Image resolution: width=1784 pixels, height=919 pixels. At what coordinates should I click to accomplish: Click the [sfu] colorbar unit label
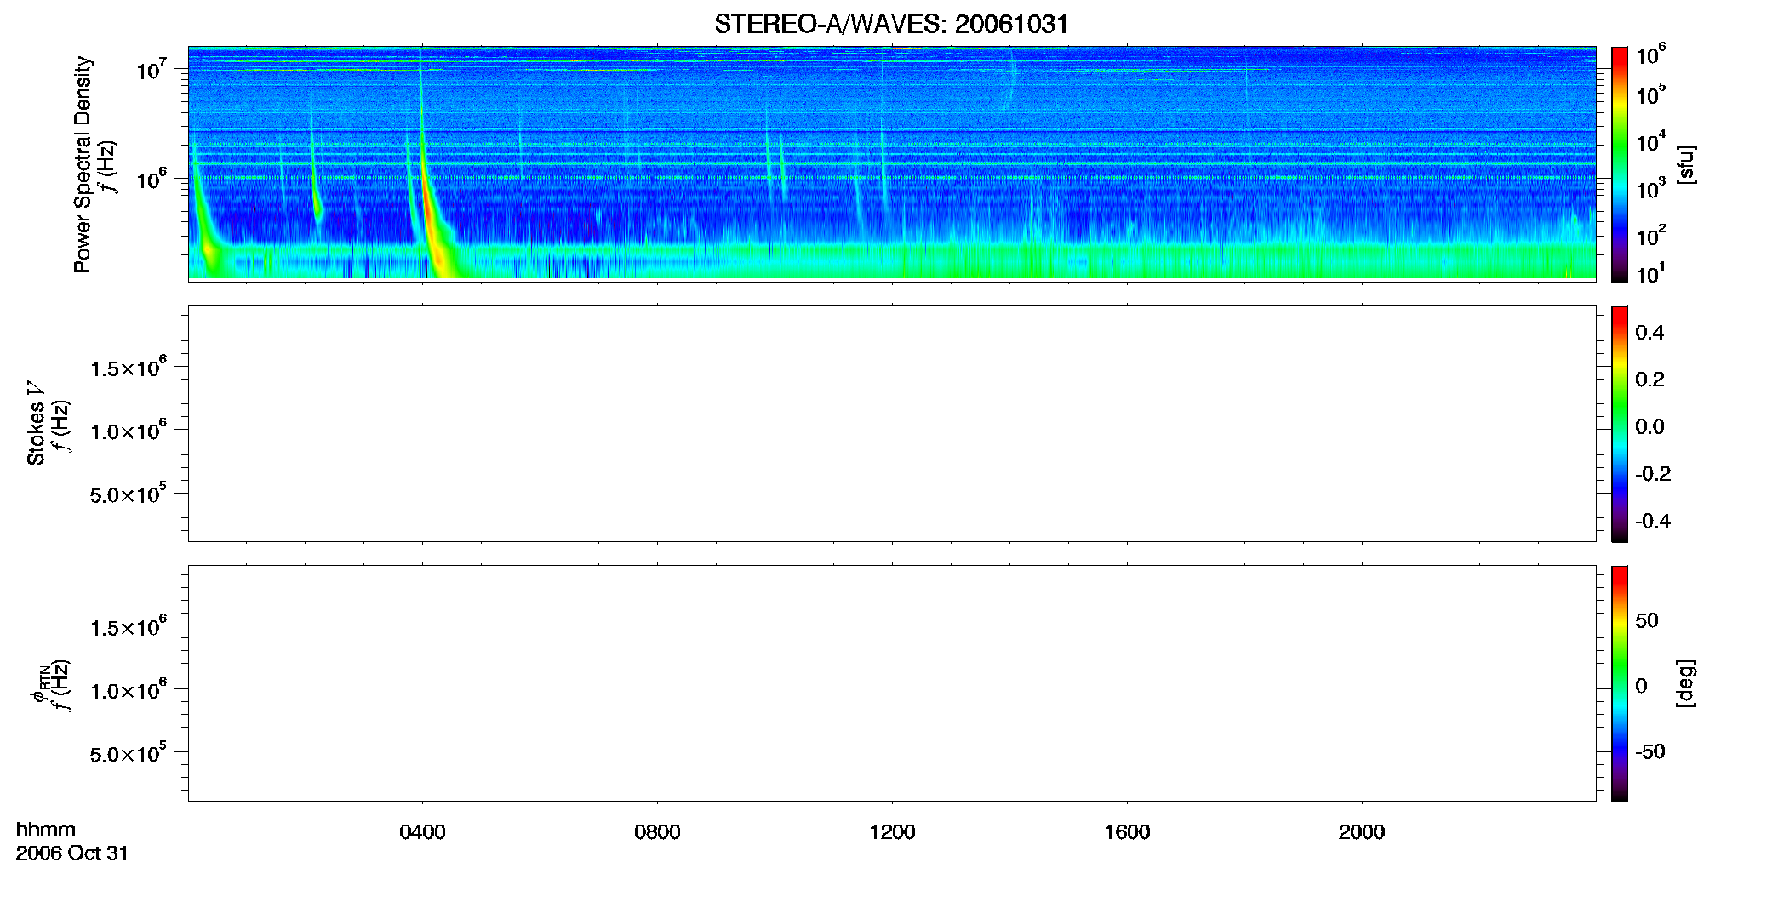1686,164
